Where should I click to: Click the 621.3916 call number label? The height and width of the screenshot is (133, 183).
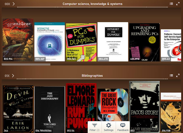pyautogui.click(x=135, y=59)
